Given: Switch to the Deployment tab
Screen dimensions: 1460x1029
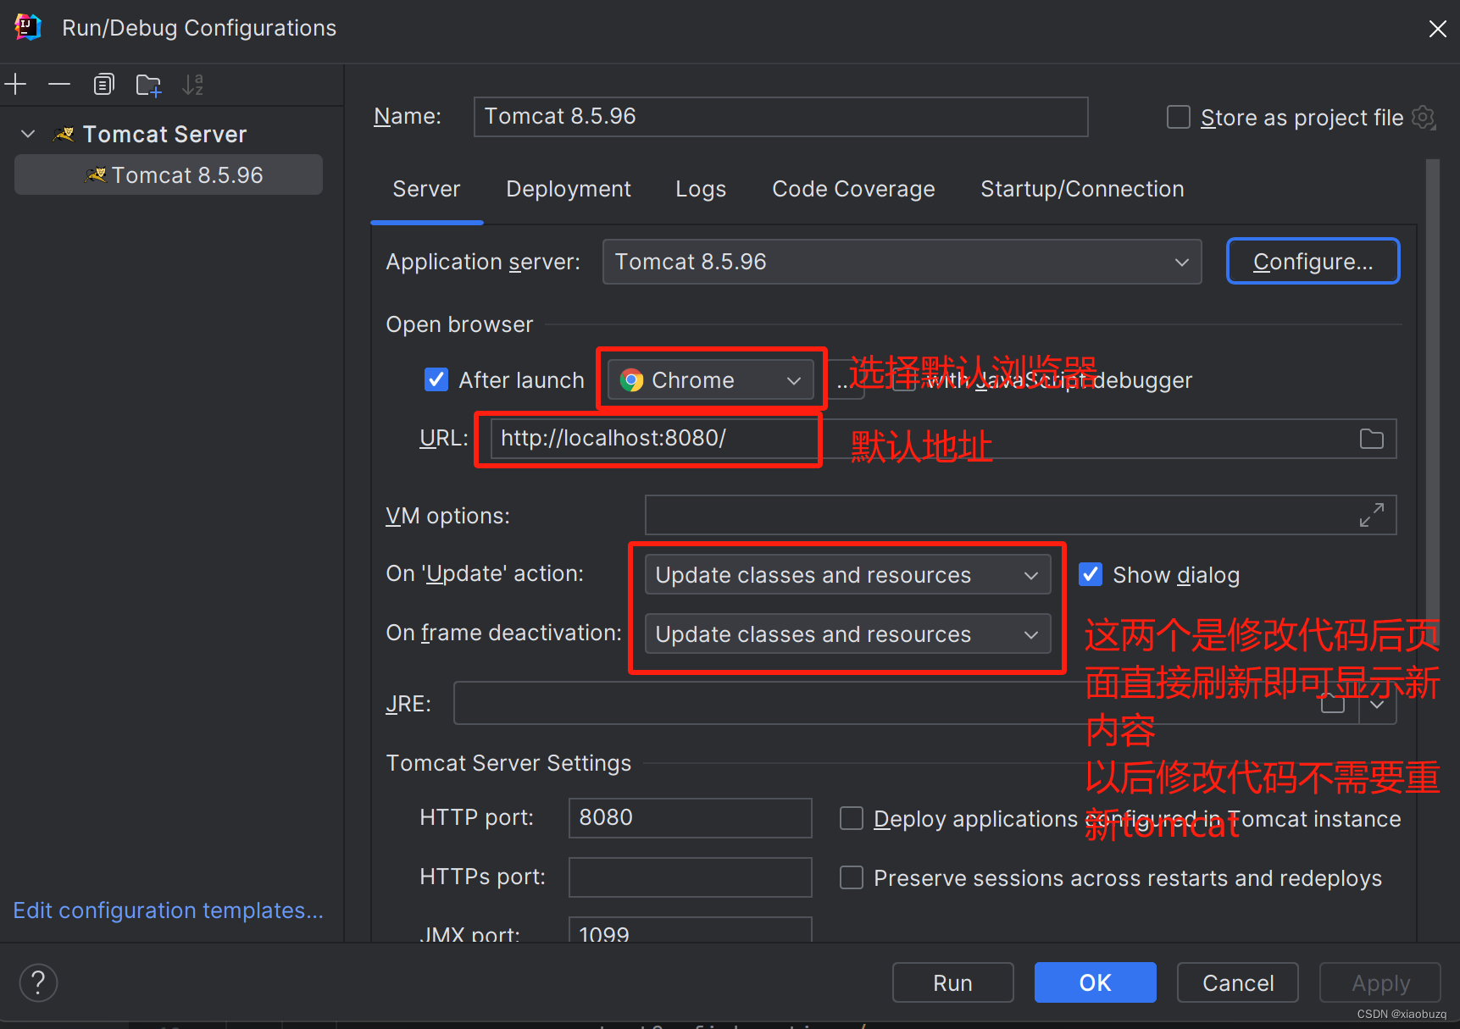Looking at the screenshot, I should (569, 189).
